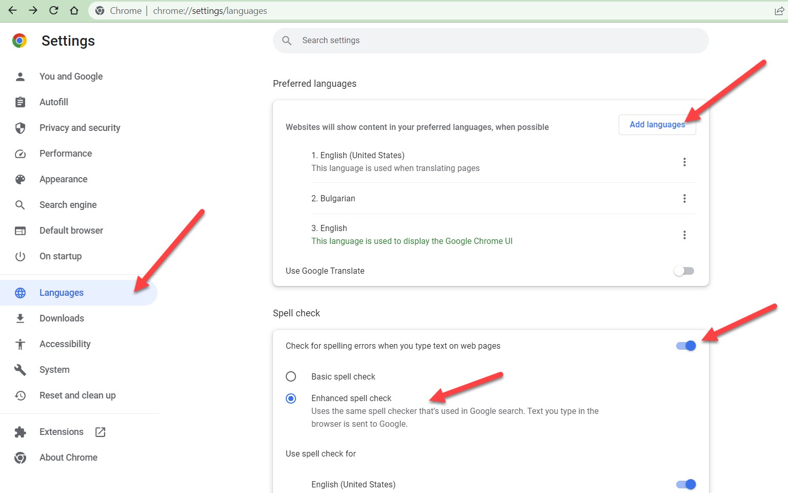Go to Privacy and security settings
Image resolution: width=788 pixels, height=493 pixels.
point(80,128)
